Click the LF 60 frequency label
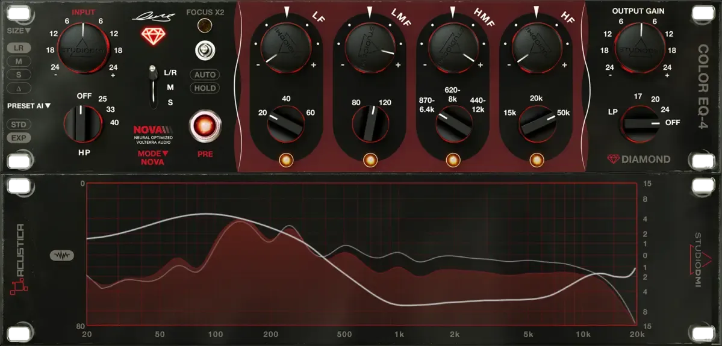Viewport: 722px width, 346px height. pos(310,113)
